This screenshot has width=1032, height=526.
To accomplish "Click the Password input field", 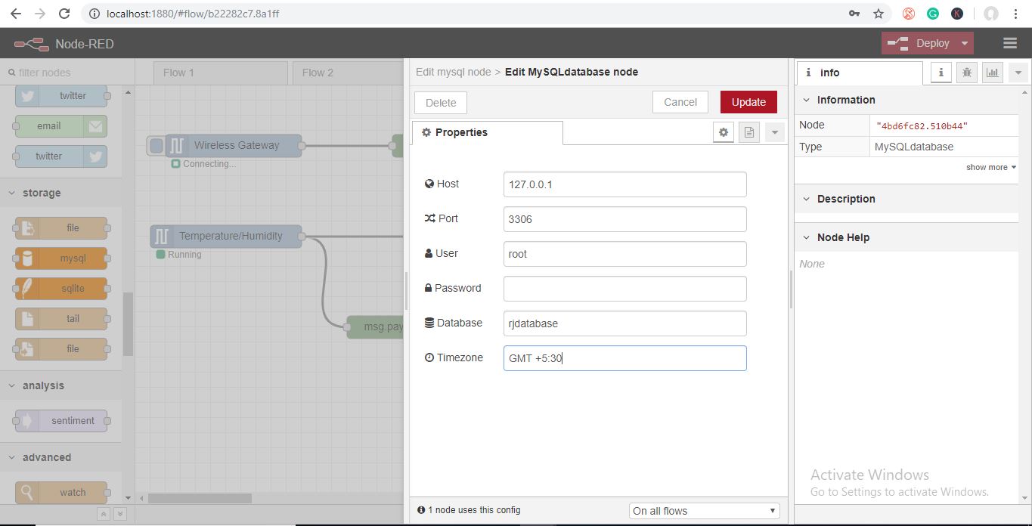I will (x=624, y=289).
